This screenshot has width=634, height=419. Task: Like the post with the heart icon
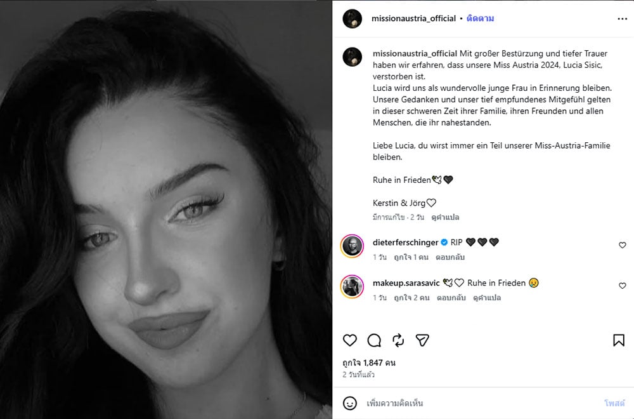tap(350, 340)
